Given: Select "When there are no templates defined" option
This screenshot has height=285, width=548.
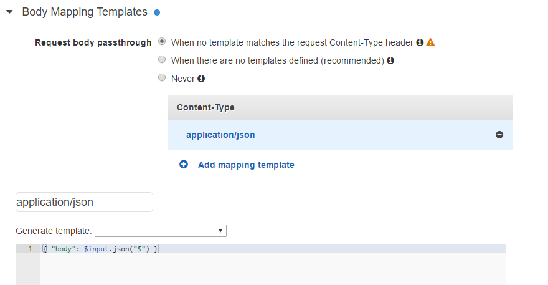Looking at the screenshot, I should click(162, 60).
